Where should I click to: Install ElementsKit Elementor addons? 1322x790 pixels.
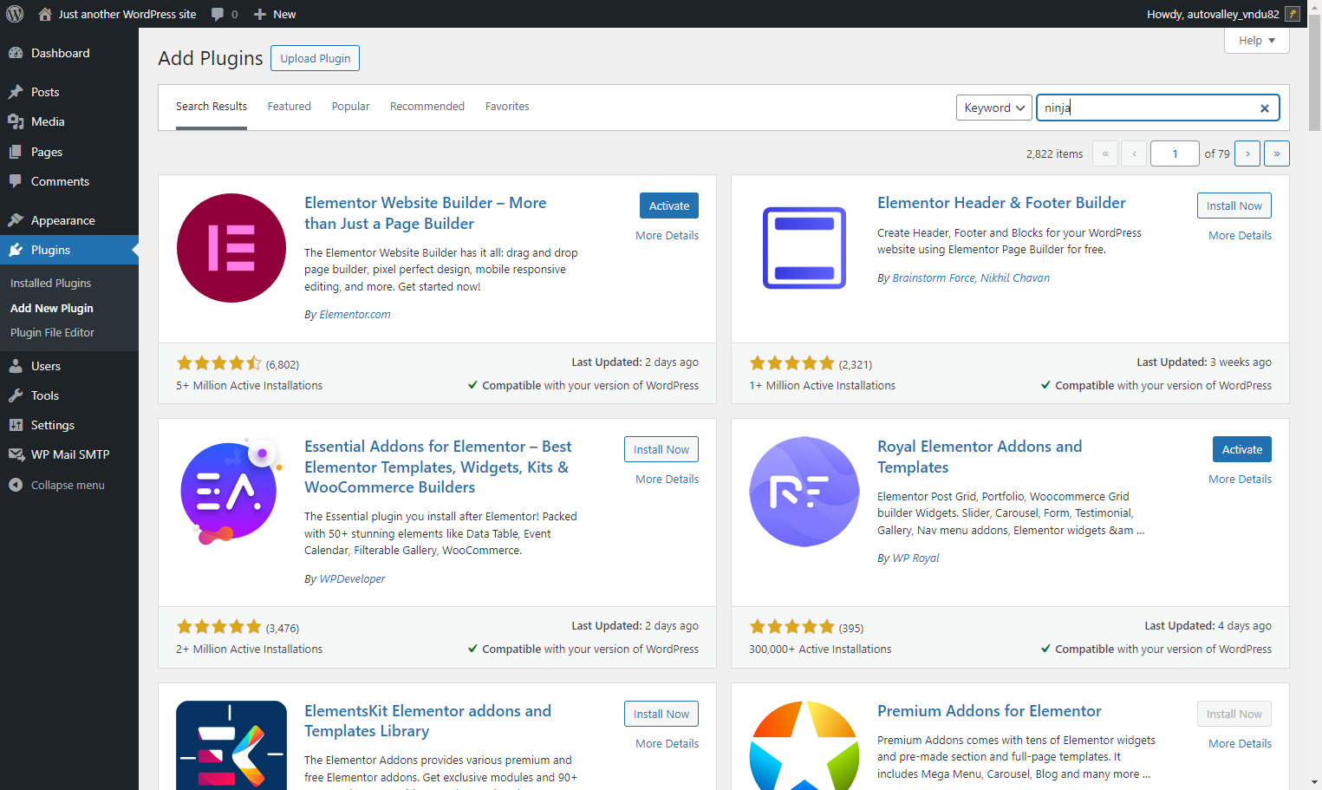(x=661, y=714)
